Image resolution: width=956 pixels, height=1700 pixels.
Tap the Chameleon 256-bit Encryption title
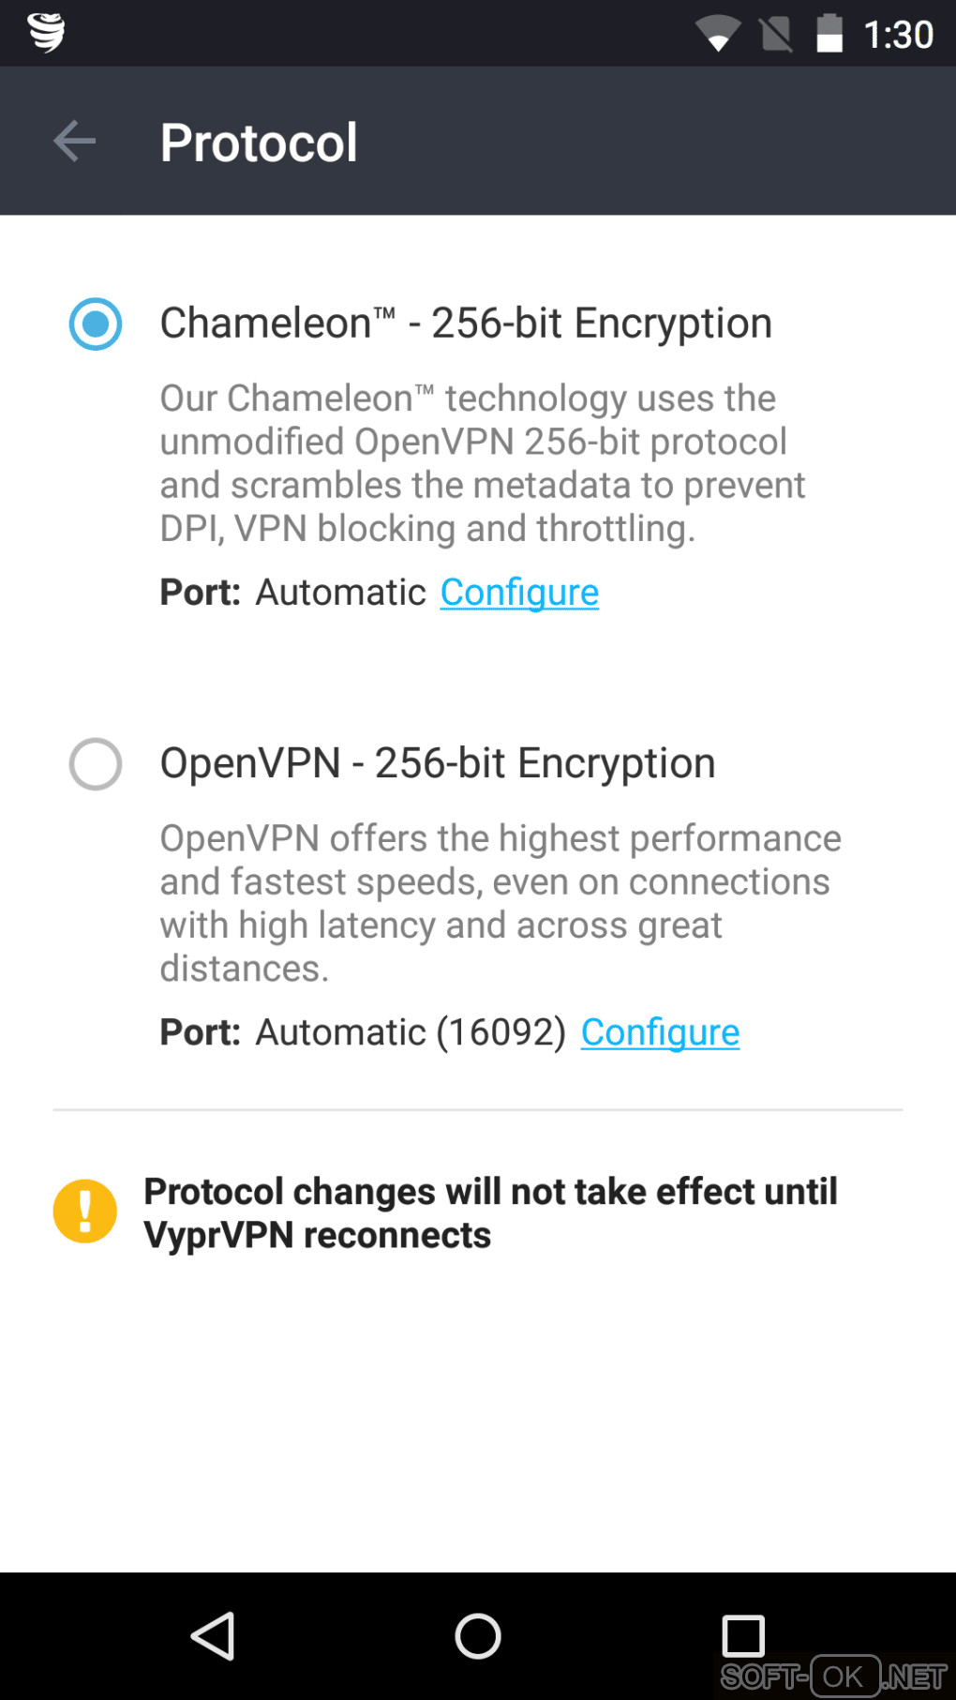(466, 323)
